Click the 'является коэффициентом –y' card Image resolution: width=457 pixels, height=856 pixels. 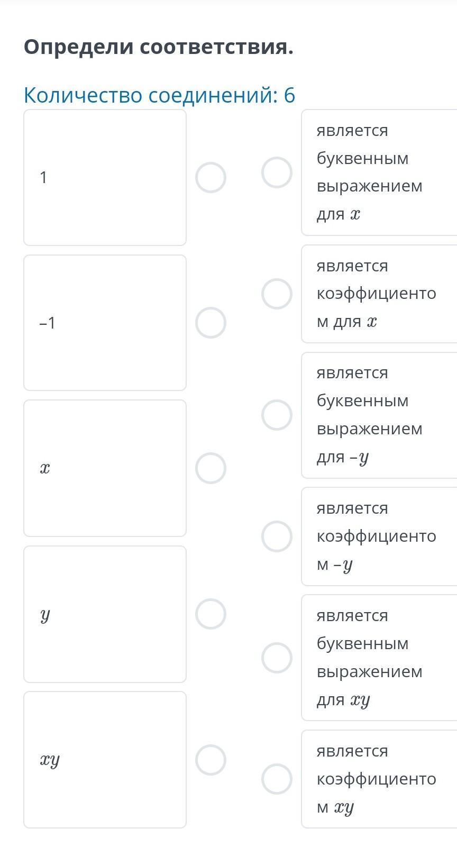tap(378, 536)
